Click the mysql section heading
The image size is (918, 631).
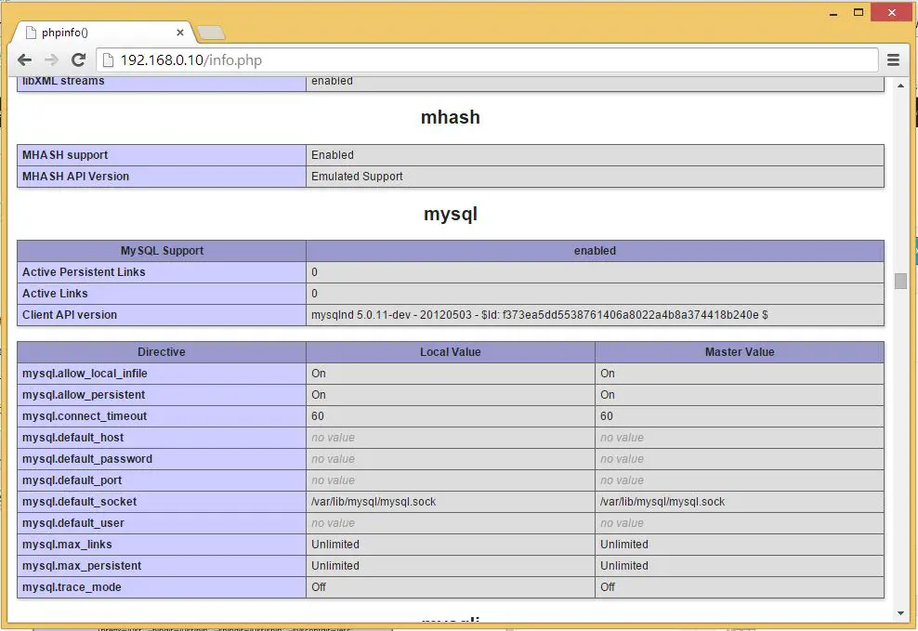click(x=451, y=215)
